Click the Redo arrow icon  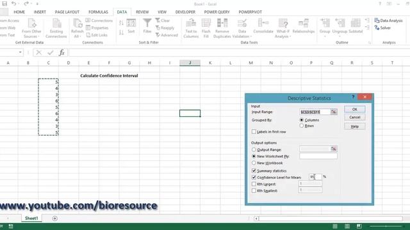26,4
